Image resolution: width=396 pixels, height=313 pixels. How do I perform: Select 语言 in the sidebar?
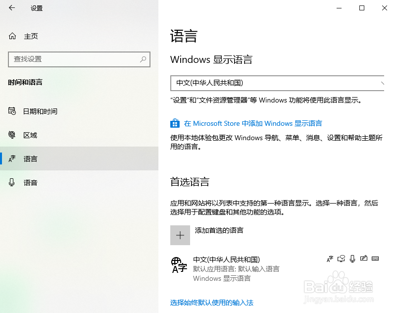click(x=79, y=158)
